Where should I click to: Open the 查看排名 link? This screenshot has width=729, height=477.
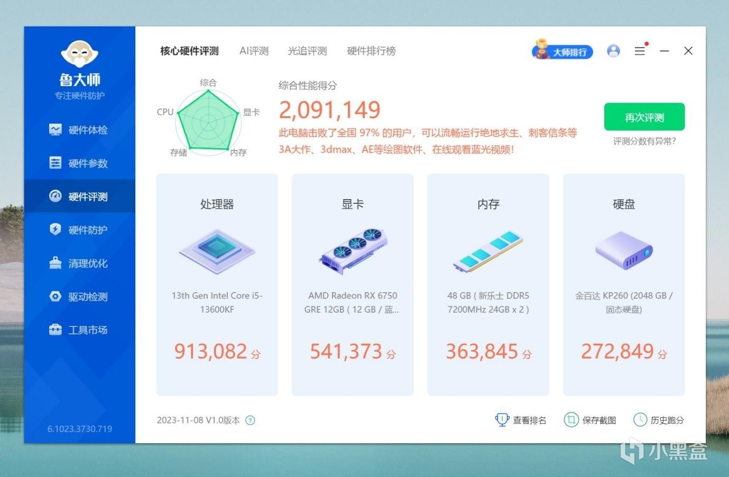point(530,420)
